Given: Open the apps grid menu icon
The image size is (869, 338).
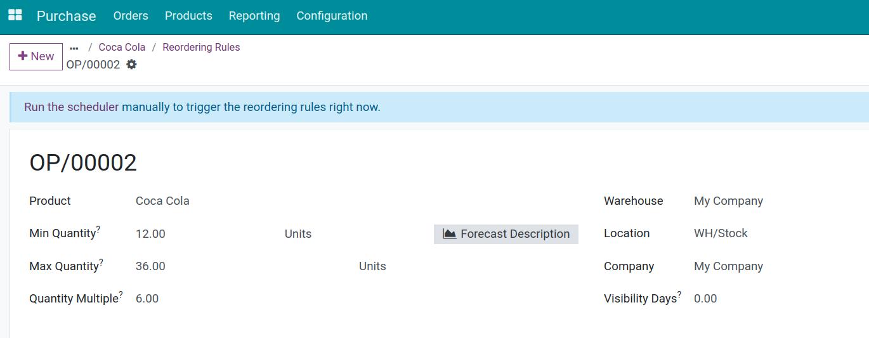Looking at the screenshot, I should pyautogui.click(x=15, y=15).
